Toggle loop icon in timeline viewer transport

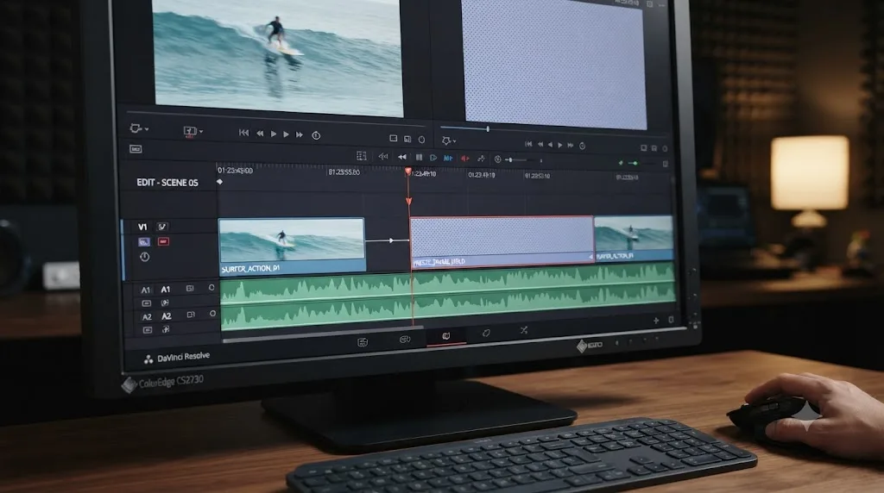pos(583,146)
